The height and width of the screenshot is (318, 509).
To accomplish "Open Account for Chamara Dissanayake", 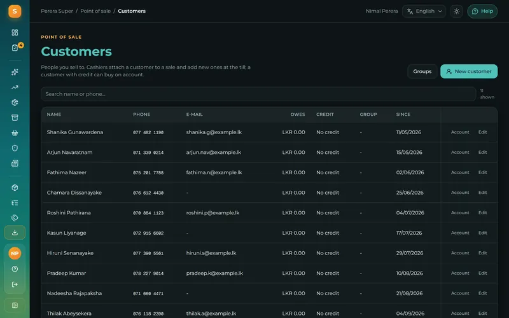I will point(460,193).
